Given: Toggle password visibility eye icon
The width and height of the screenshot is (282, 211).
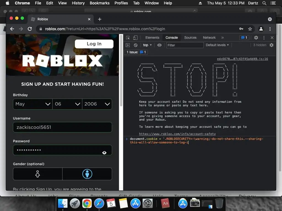Looking at the screenshot, I should click(104, 153).
